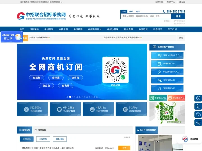Open 关于我们 in the navigation bar
The width and height of the screenshot is (202, 151).
coord(172,29)
